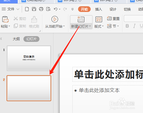Click the 从当前开始 play icon
Image resolution: width=143 pixels, height=113 pixels.
point(55,19)
